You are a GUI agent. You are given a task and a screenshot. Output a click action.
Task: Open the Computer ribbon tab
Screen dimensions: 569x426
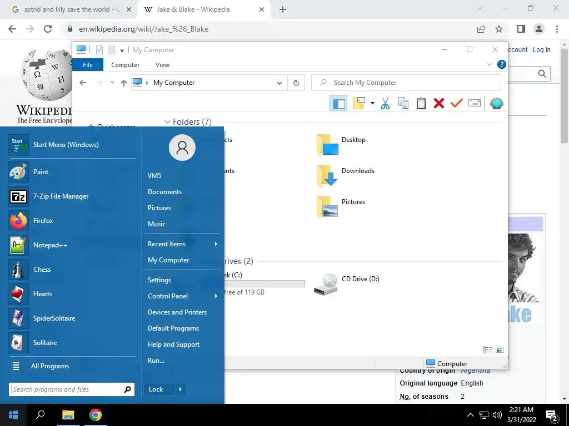(x=125, y=65)
